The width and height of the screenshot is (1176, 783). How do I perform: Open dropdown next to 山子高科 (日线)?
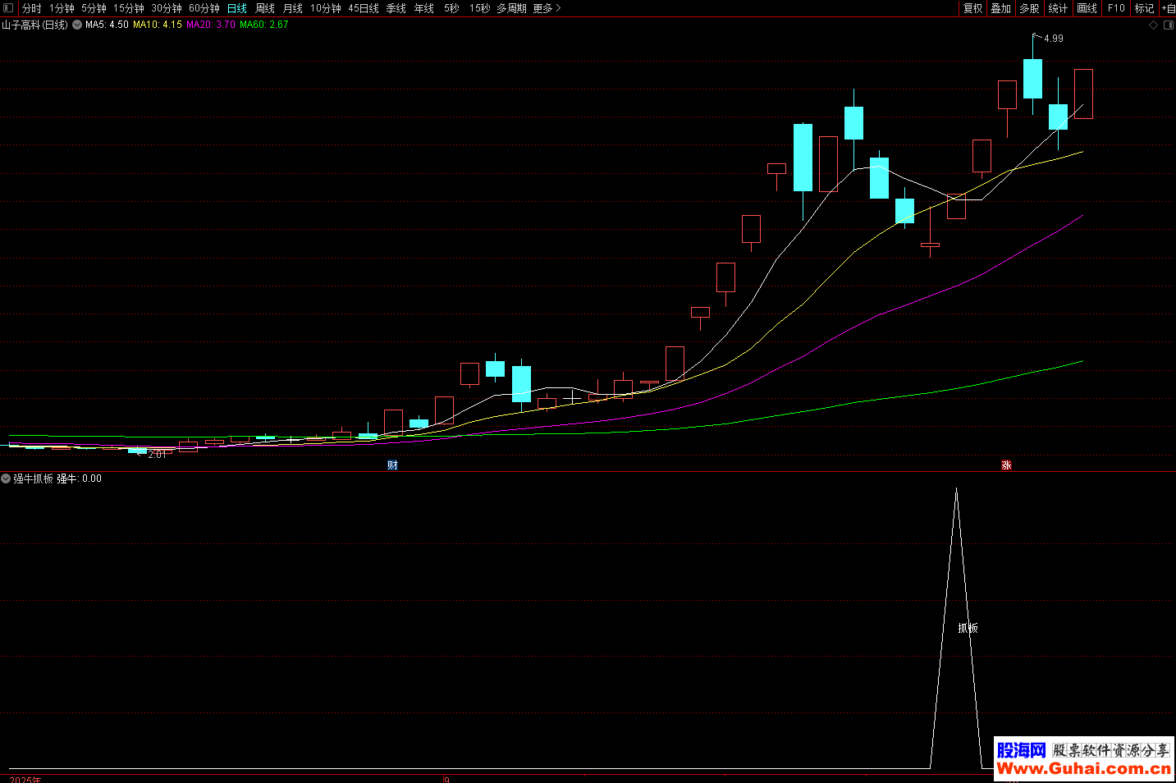[x=77, y=25]
